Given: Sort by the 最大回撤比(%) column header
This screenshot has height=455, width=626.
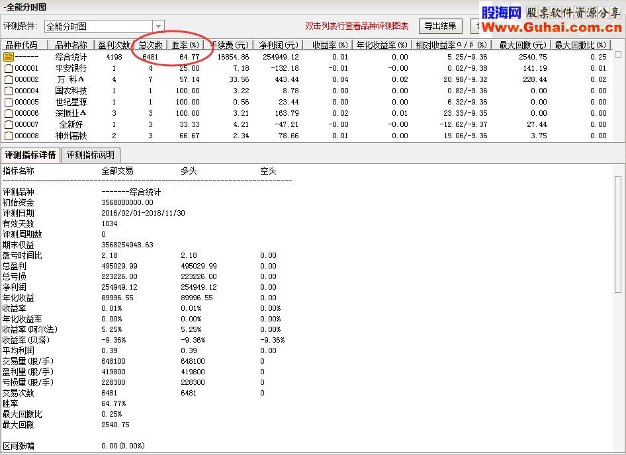Looking at the screenshot, I should (581, 45).
